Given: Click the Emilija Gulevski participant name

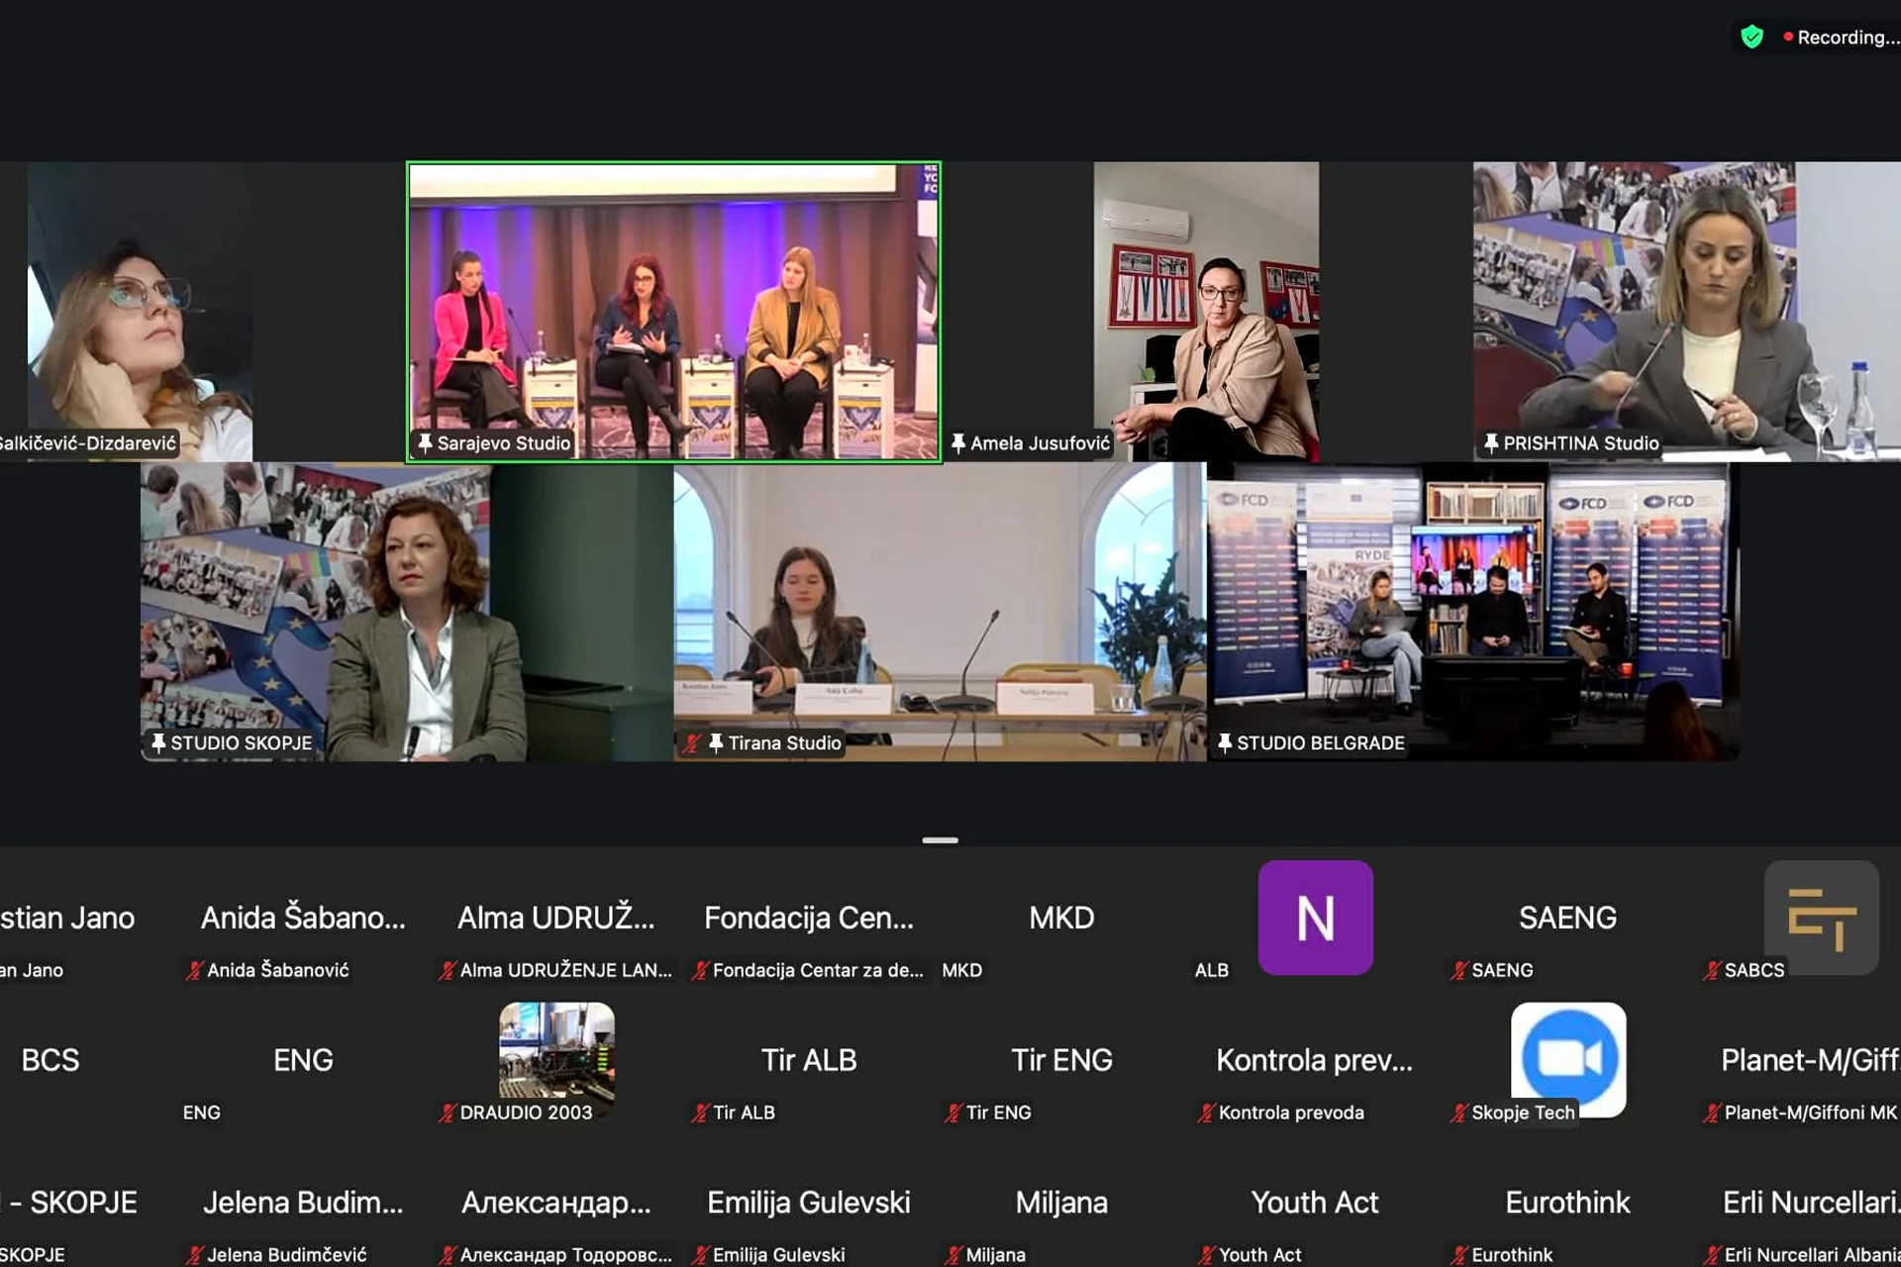Looking at the screenshot, I should (808, 1203).
